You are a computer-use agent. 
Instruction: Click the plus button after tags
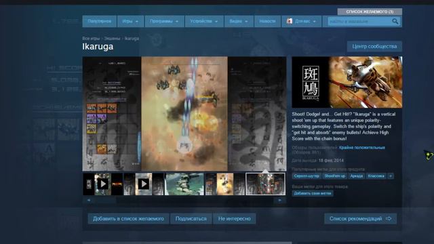point(391,176)
